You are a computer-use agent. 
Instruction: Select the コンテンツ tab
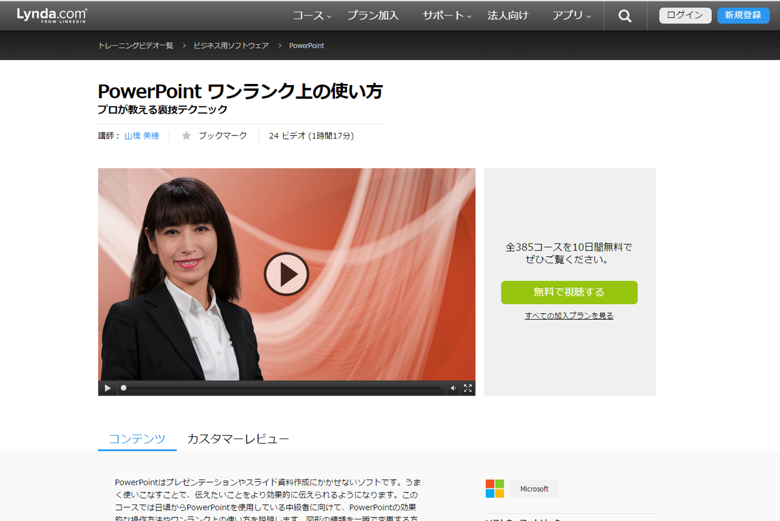(137, 439)
